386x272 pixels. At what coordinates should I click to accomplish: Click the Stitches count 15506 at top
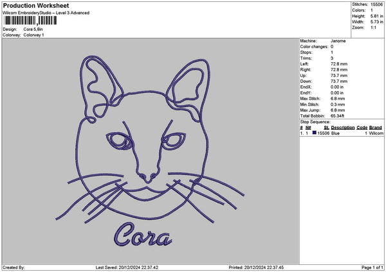click(x=377, y=4)
